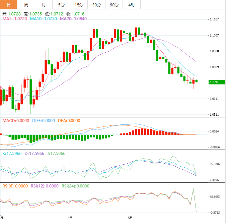
Task: Click the 5月 date marker on time axis
Action: coord(131,218)
